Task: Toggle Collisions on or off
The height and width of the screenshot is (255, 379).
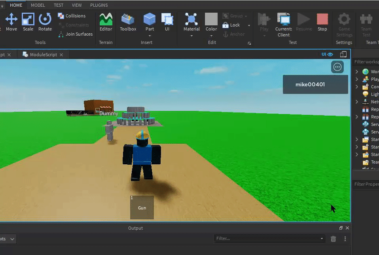Action: [72, 16]
